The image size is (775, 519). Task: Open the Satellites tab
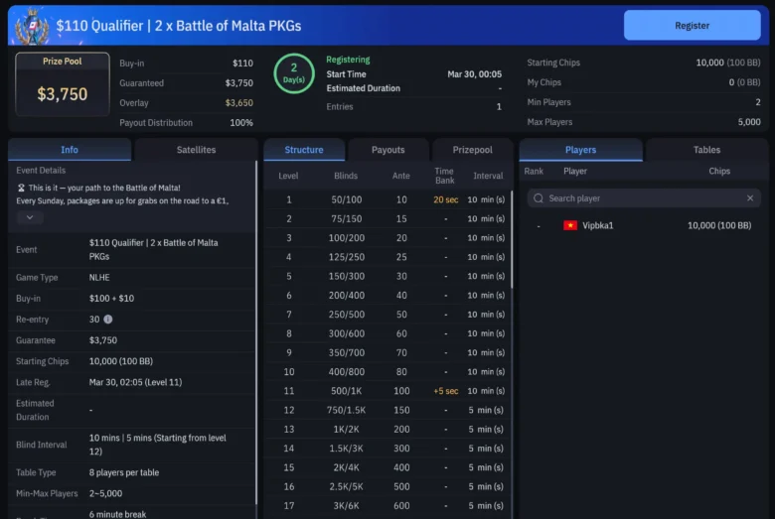click(196, 150)
